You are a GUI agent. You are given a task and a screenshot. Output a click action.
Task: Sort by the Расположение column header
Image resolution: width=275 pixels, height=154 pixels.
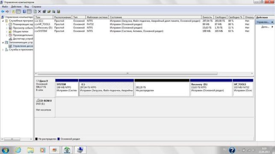(x=62, y=17)
